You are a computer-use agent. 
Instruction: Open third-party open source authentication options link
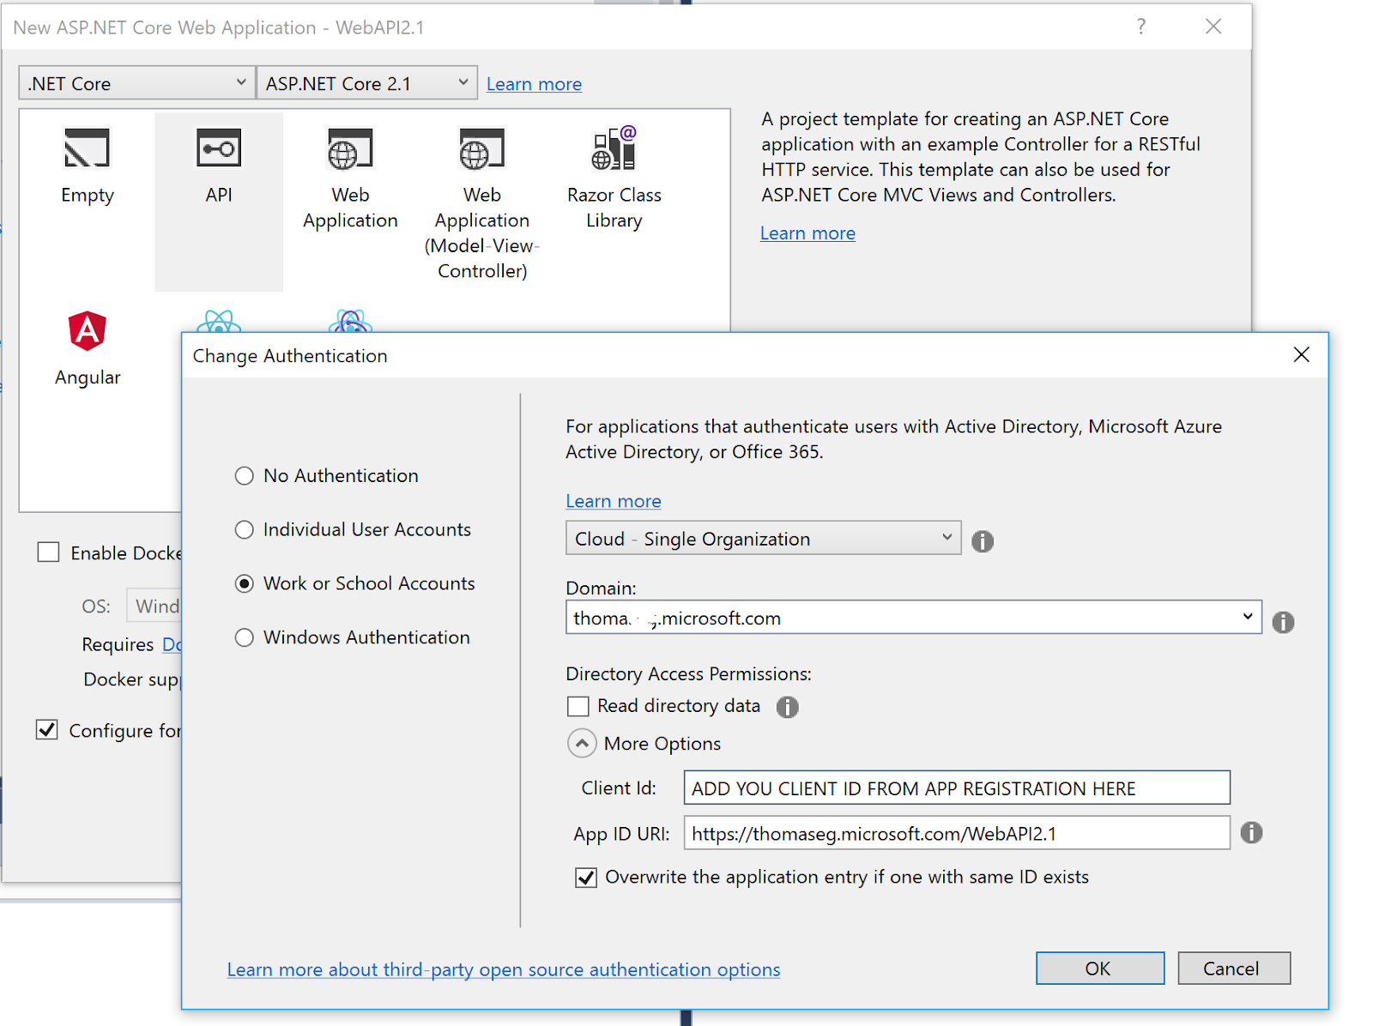(x=504, y=969)
